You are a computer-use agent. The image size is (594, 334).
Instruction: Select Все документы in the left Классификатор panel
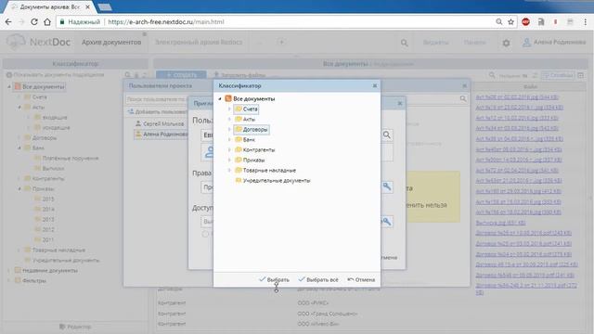pyautogui.click(x=40, y=86)
